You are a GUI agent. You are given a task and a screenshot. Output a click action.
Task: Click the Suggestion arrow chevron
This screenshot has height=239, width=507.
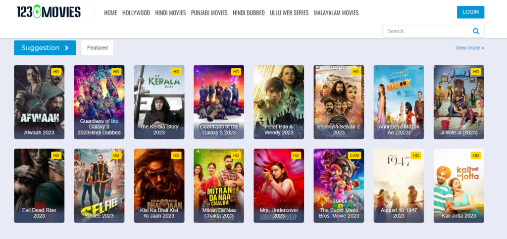coord(67,48)
